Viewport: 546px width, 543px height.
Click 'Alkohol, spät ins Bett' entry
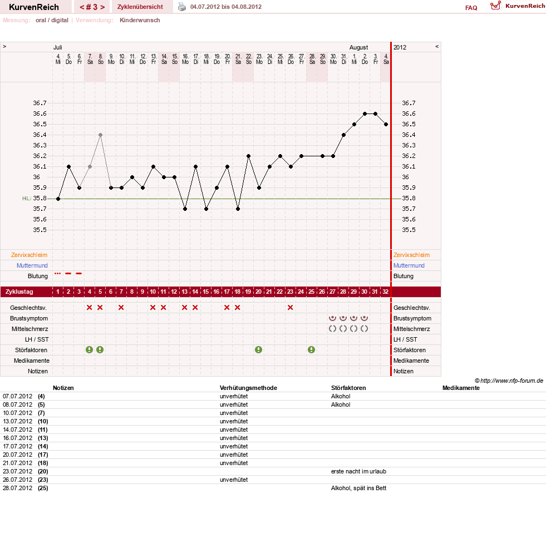coord(358,488)
